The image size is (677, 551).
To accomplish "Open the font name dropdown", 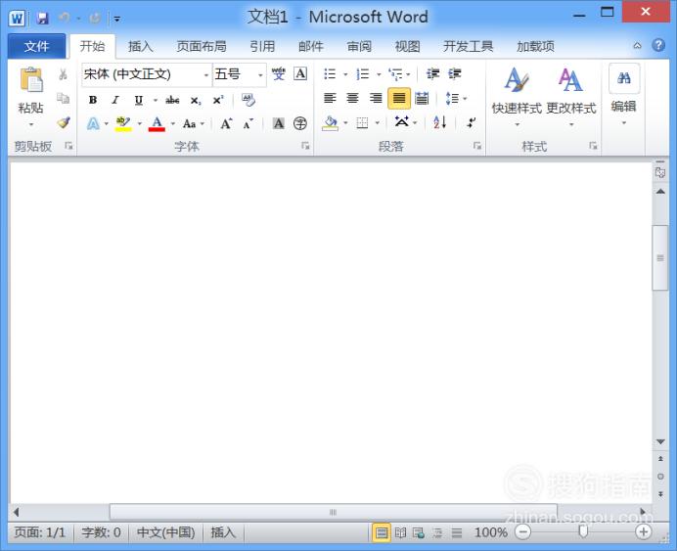I will (x=206, y=74).
